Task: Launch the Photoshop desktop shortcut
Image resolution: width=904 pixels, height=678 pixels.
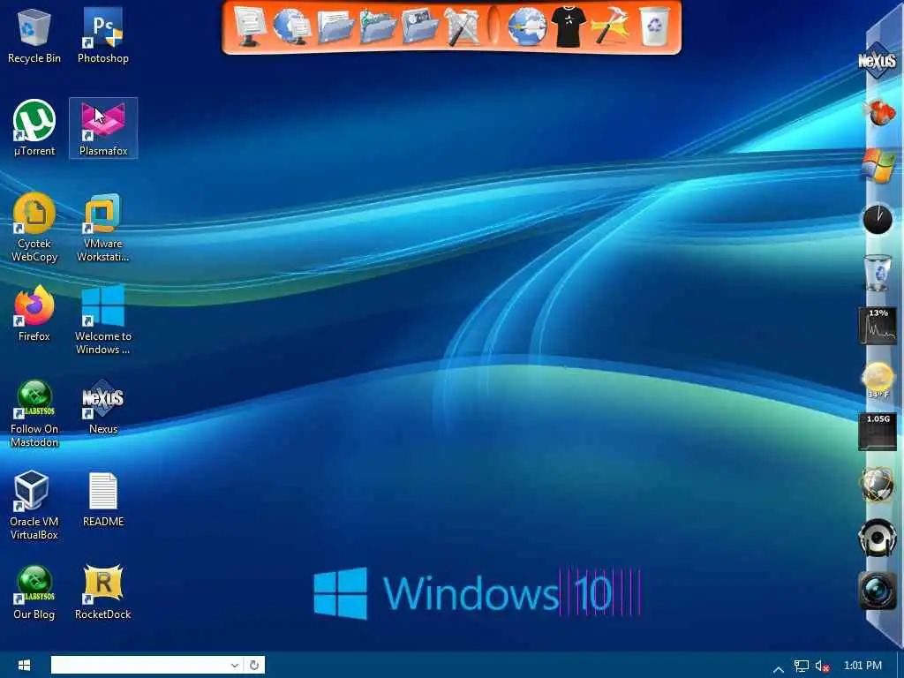Action: point(103,35)
